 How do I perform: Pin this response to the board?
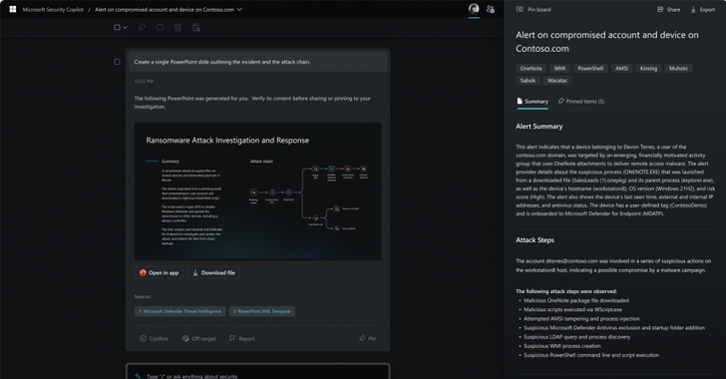[x=368, y=339]
